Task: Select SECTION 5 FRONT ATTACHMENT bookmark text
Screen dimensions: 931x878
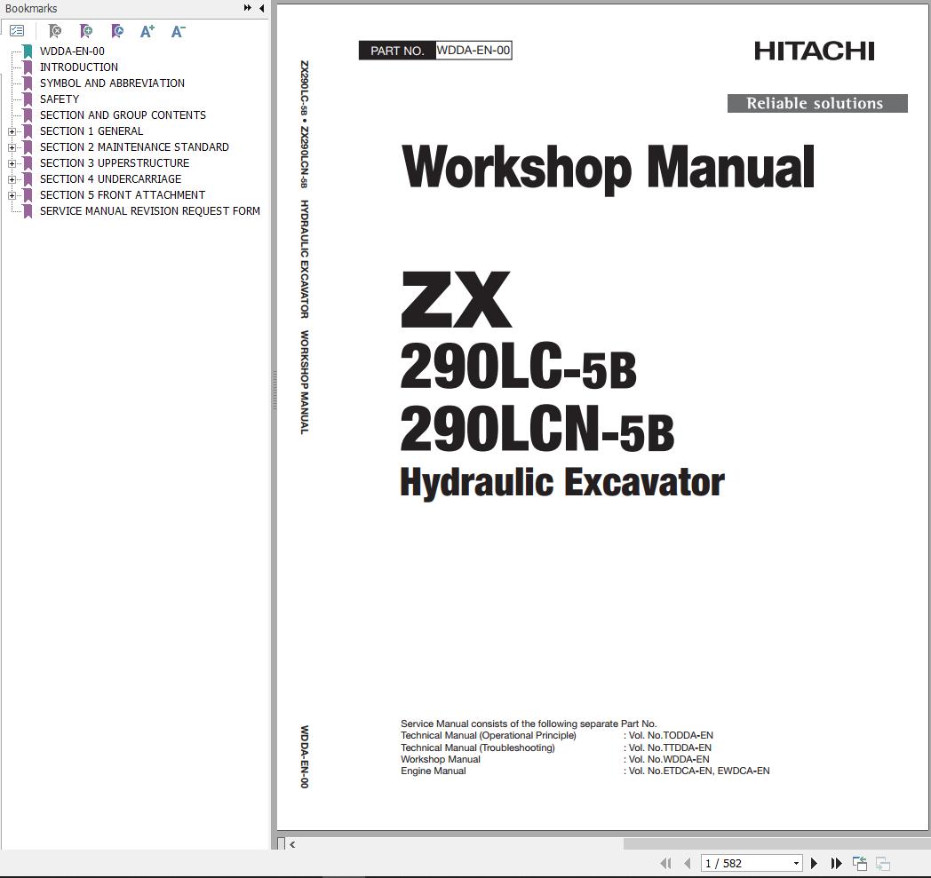Action: [123, 195]
